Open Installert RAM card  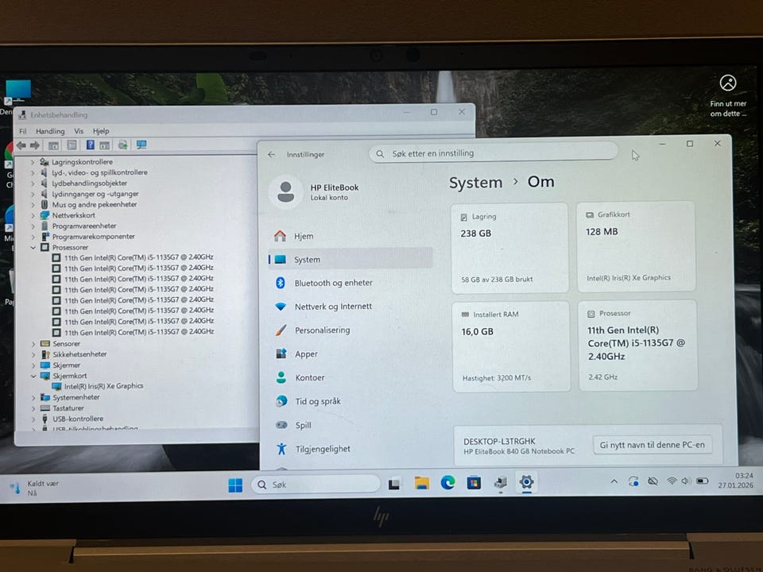(x=511, y=346)
